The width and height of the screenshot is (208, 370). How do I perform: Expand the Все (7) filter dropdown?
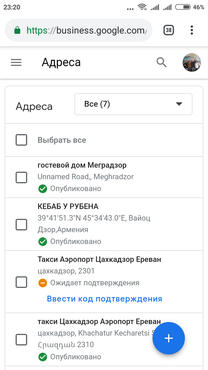[133, 104]
